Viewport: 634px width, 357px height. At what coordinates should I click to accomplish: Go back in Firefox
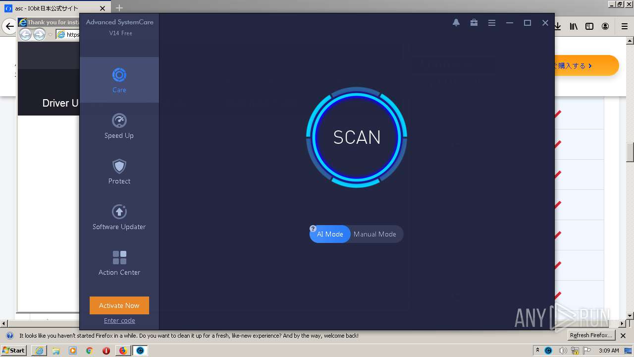point(9,26)
